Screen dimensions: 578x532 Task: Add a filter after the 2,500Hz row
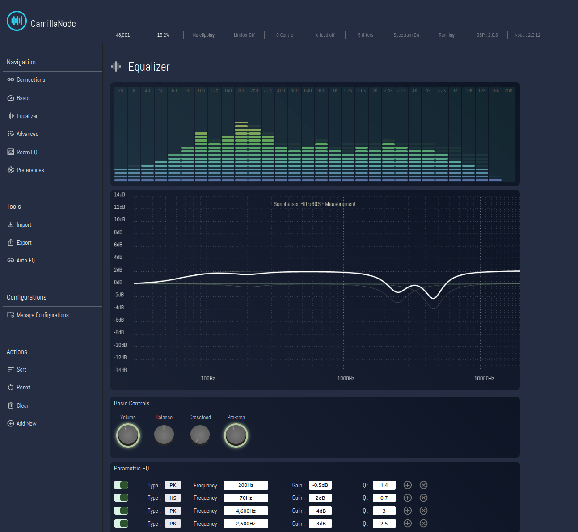click(x=408, y=524)
